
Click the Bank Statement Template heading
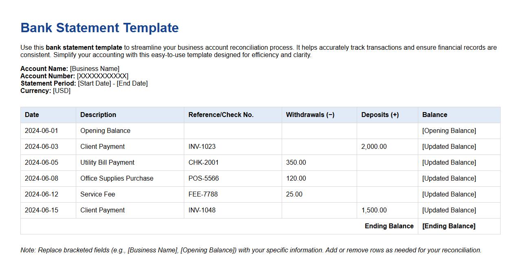(99, 28)
